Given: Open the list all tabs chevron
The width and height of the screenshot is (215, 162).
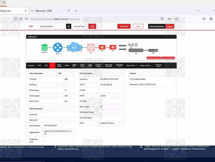Looking at the screenshot, I should [x=198, y=11].
